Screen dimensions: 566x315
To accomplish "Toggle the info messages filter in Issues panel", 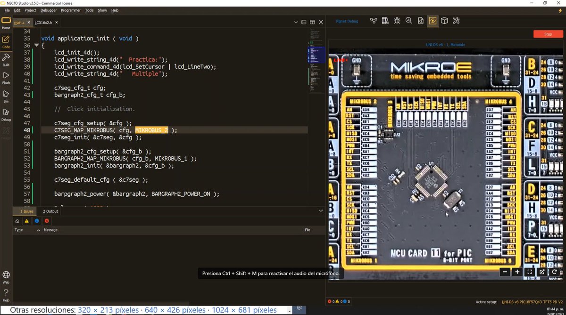I will click(x=37, y=221).
